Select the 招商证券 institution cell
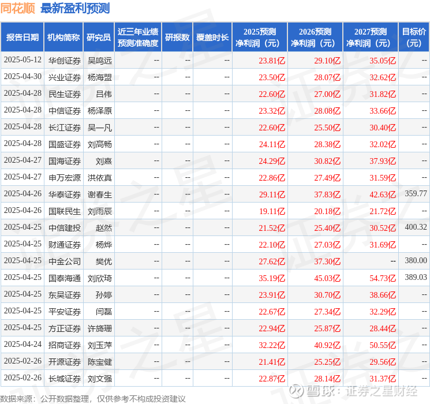Screen dimensions: 430x404 click(x=65, y=345)
